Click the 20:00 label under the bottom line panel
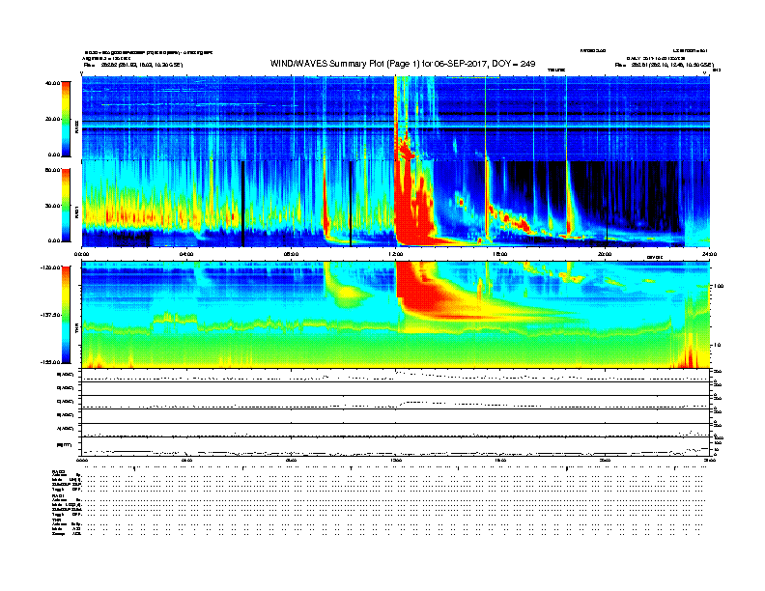The height and width of the screenshot is (591, 765). (605, 460)
